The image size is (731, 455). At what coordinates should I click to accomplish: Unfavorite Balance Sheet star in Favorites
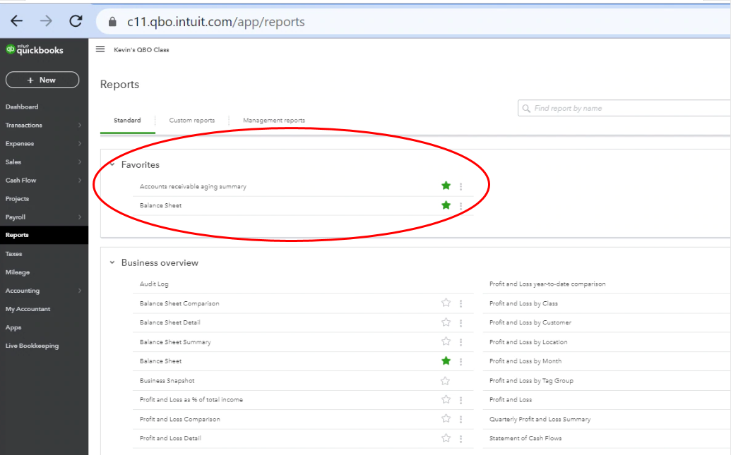[x=446, y=205]
